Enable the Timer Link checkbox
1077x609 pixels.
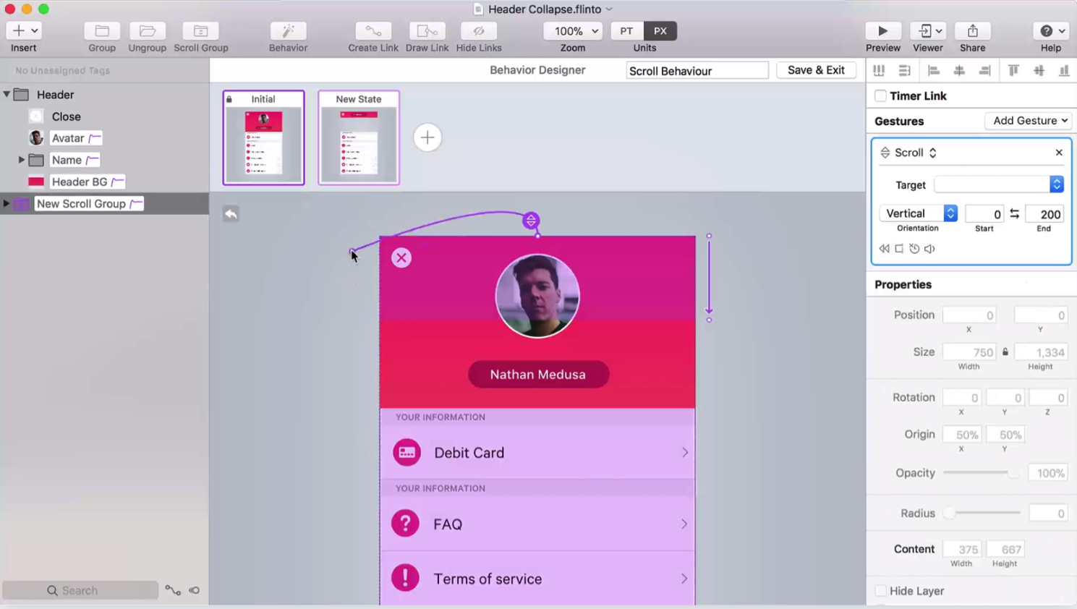tap(880, 96)
